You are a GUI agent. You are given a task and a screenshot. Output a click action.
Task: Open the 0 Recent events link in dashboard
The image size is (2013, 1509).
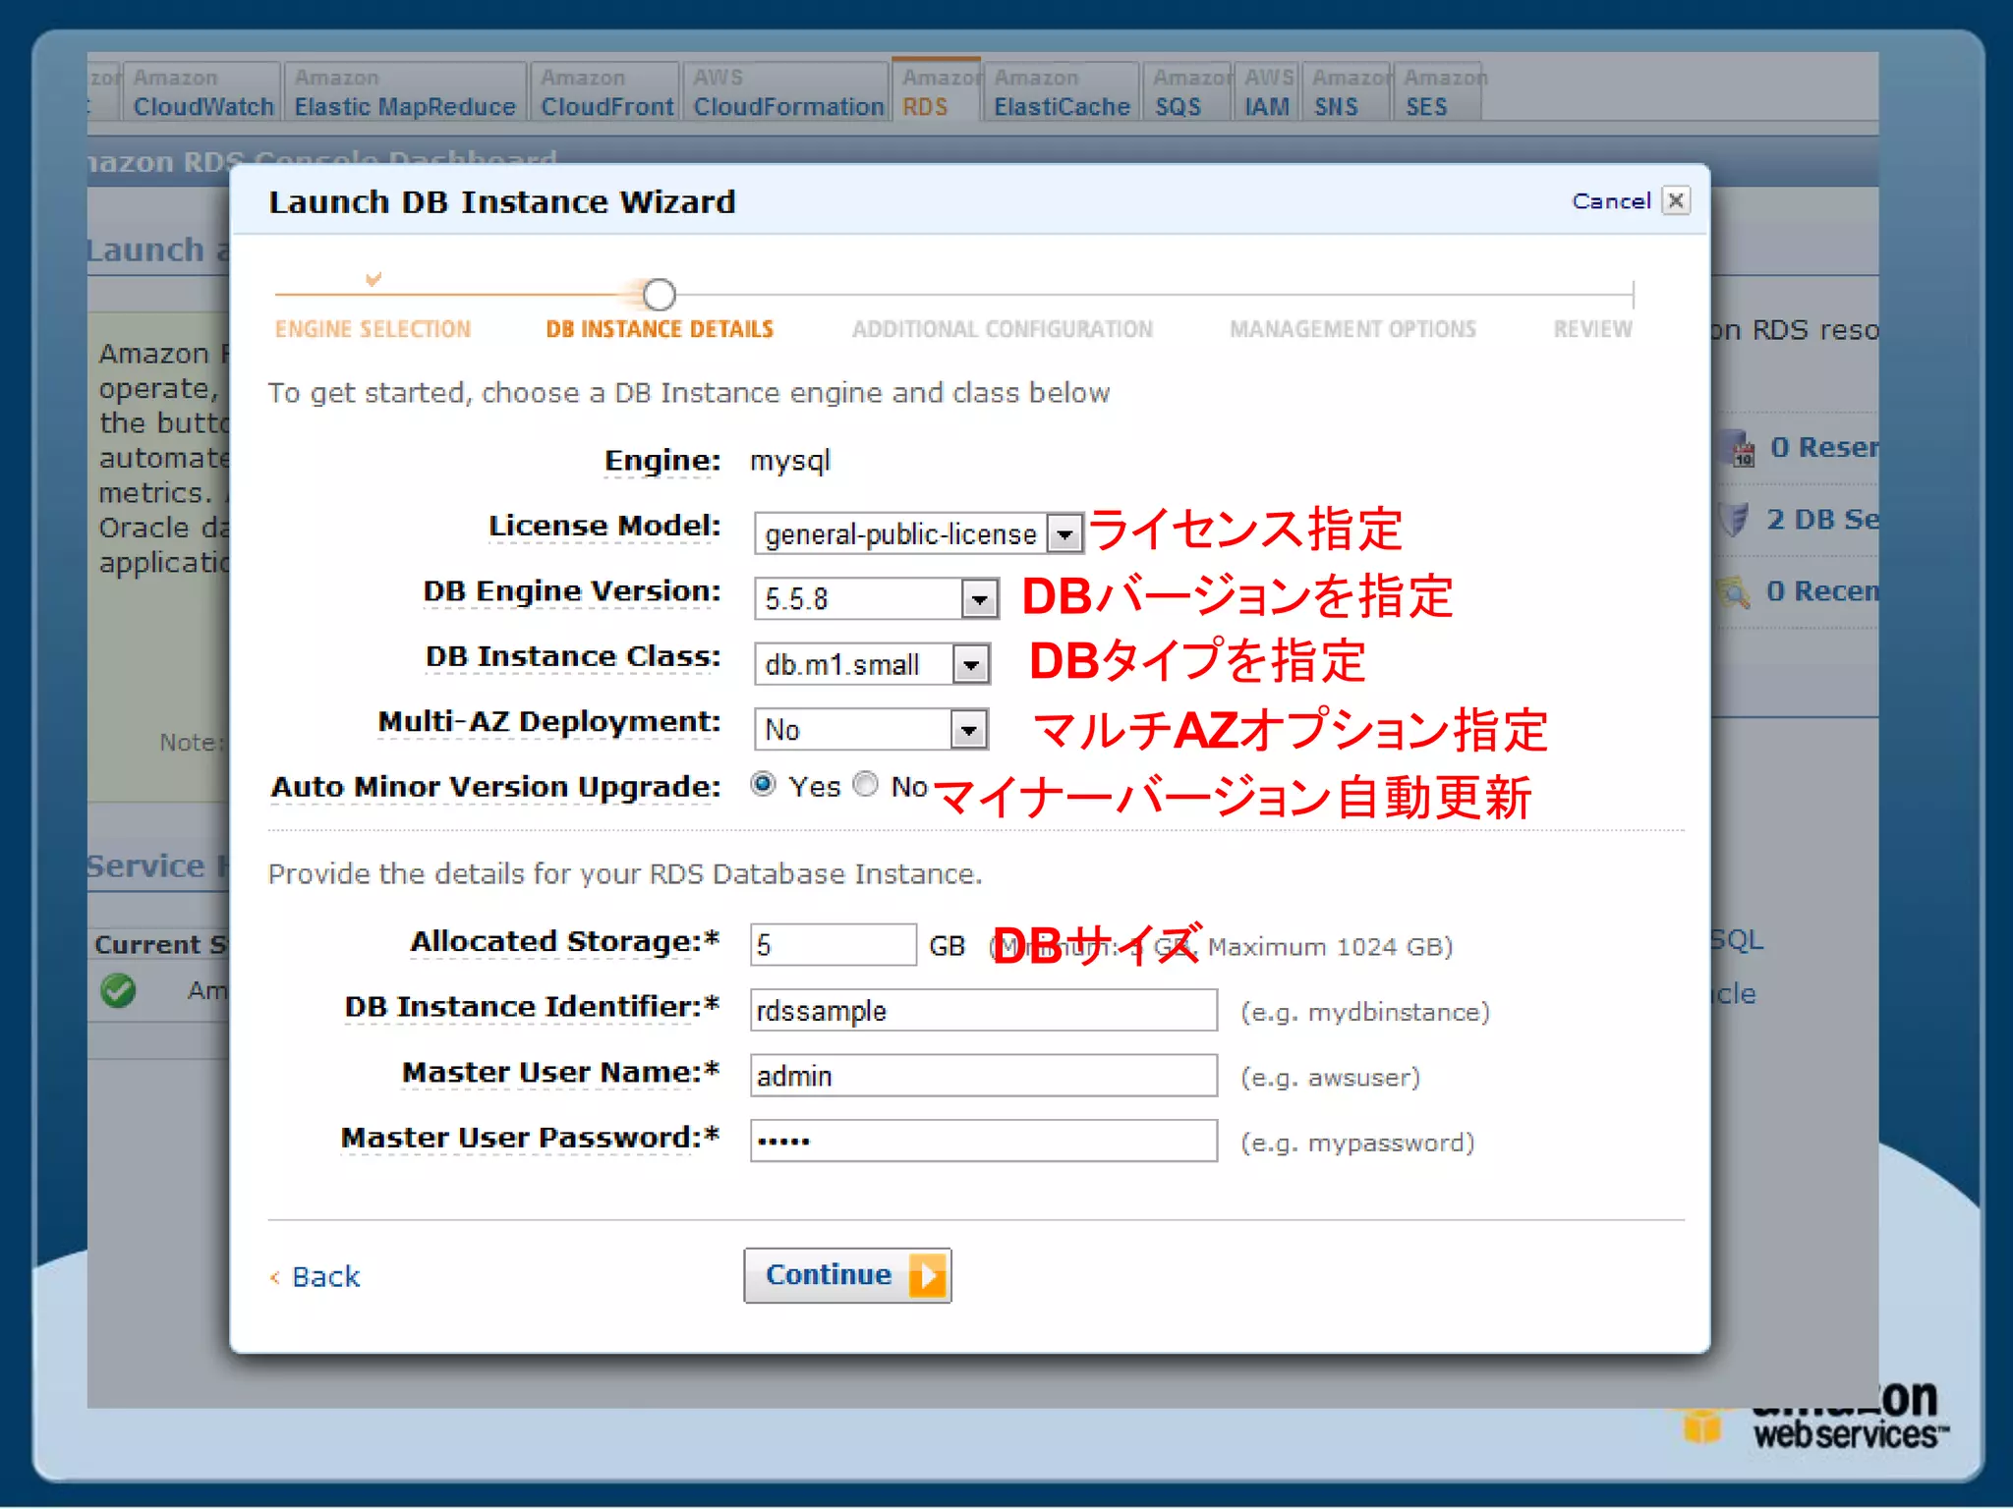pos(1822,591)
